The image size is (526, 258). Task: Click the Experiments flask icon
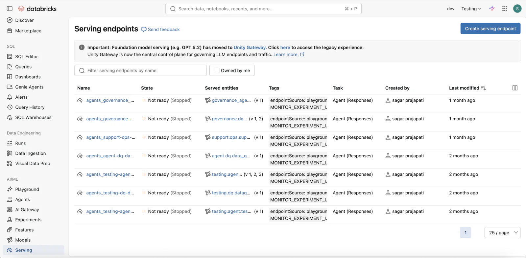click(x=10, y=220)
